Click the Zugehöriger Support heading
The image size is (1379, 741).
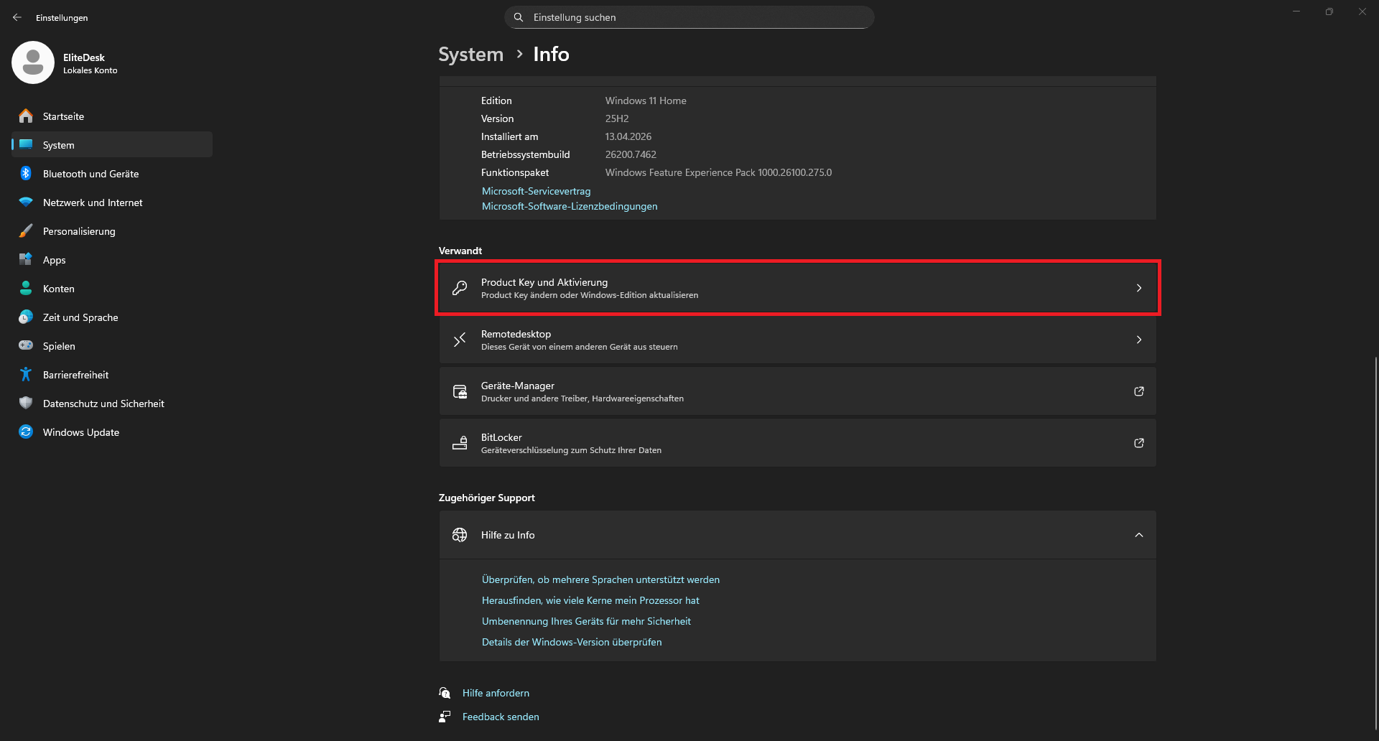[486, 498]
